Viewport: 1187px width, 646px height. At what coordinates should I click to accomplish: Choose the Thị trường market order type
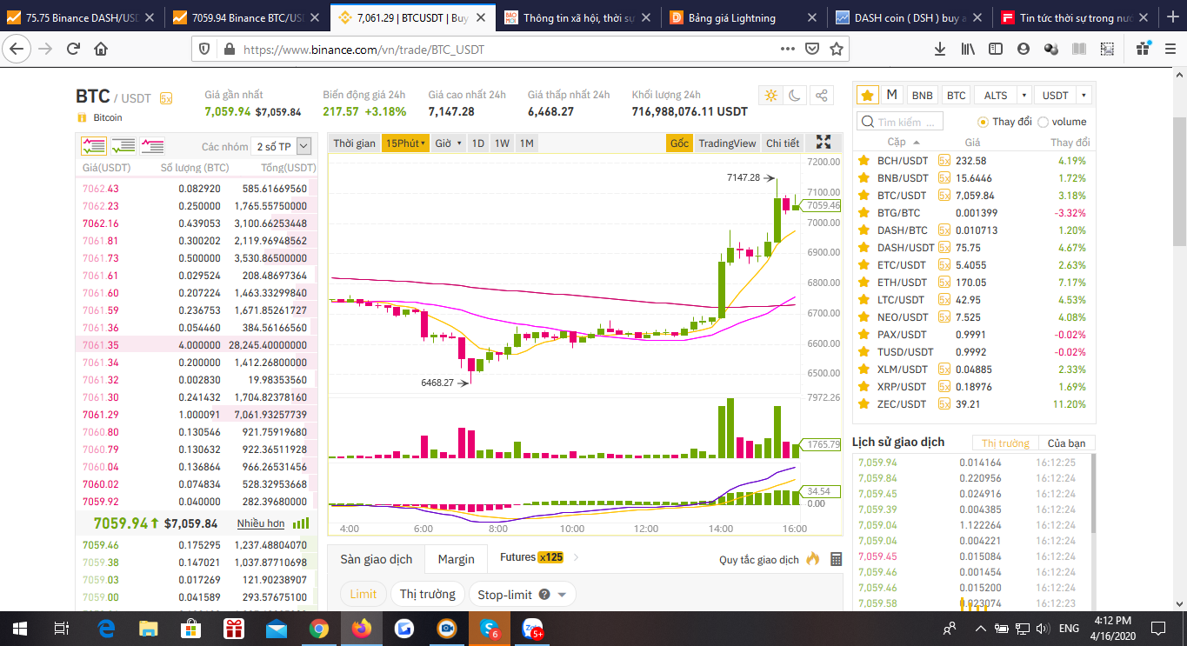click(428, 595)
